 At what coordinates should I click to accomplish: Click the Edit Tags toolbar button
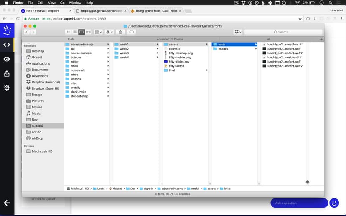(131, 32)
